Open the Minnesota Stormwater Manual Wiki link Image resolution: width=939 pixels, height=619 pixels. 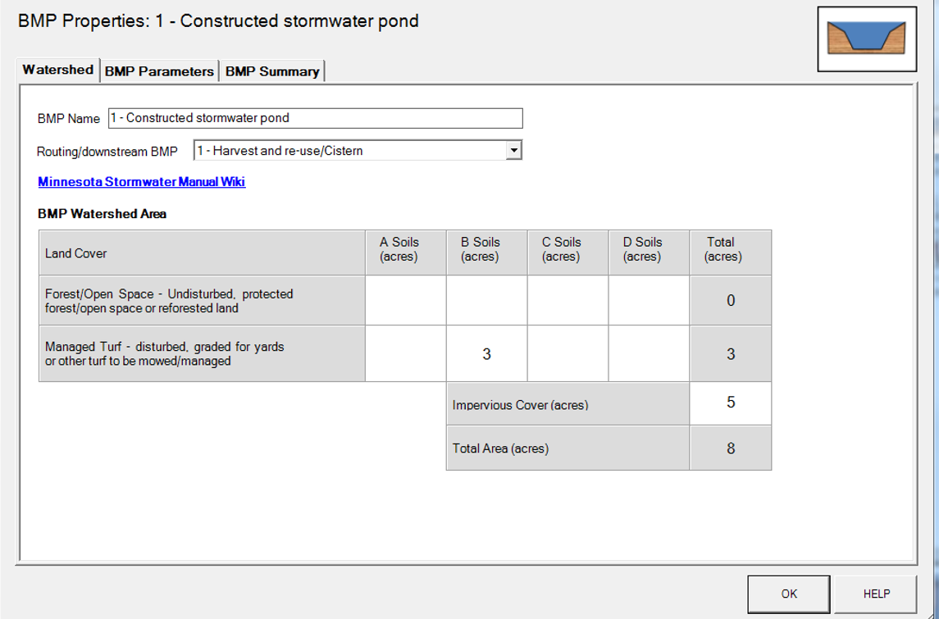pyautogui.click(x=142, y=182)
